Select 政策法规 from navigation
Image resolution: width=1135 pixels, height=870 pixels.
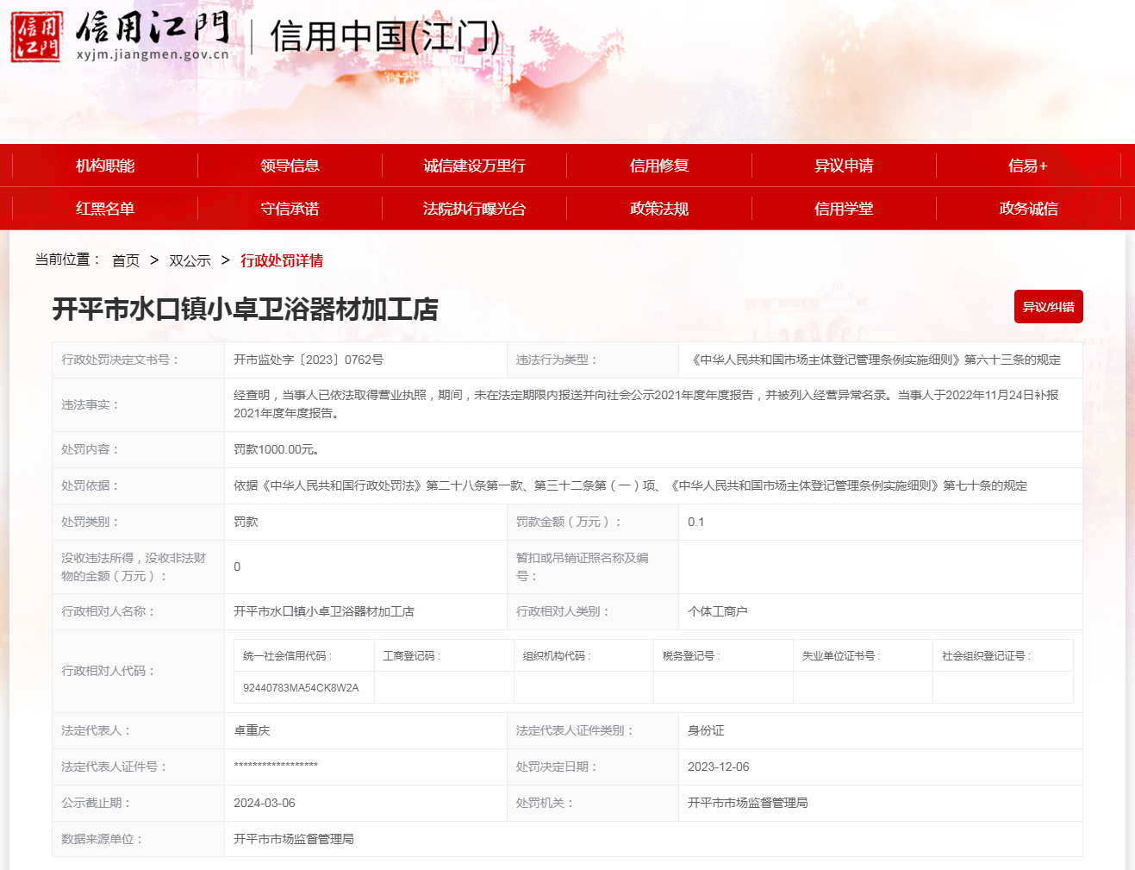[659, 209]
